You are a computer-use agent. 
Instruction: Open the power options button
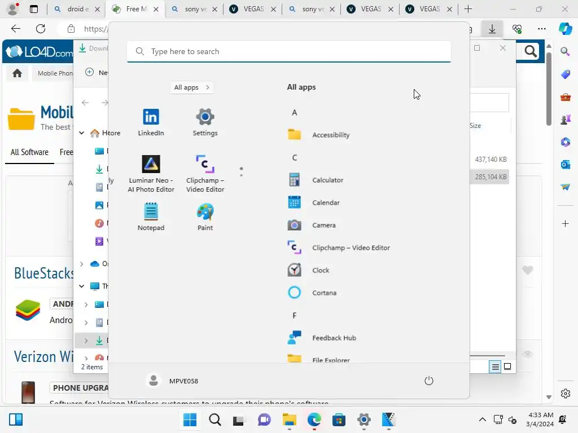(x=429, y=381)
